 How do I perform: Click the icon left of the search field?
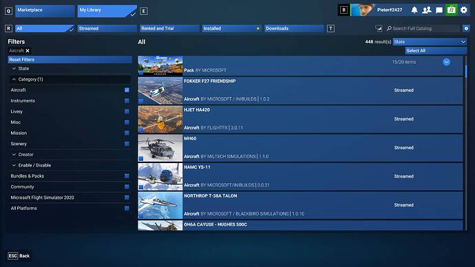(x=379, y=28)
